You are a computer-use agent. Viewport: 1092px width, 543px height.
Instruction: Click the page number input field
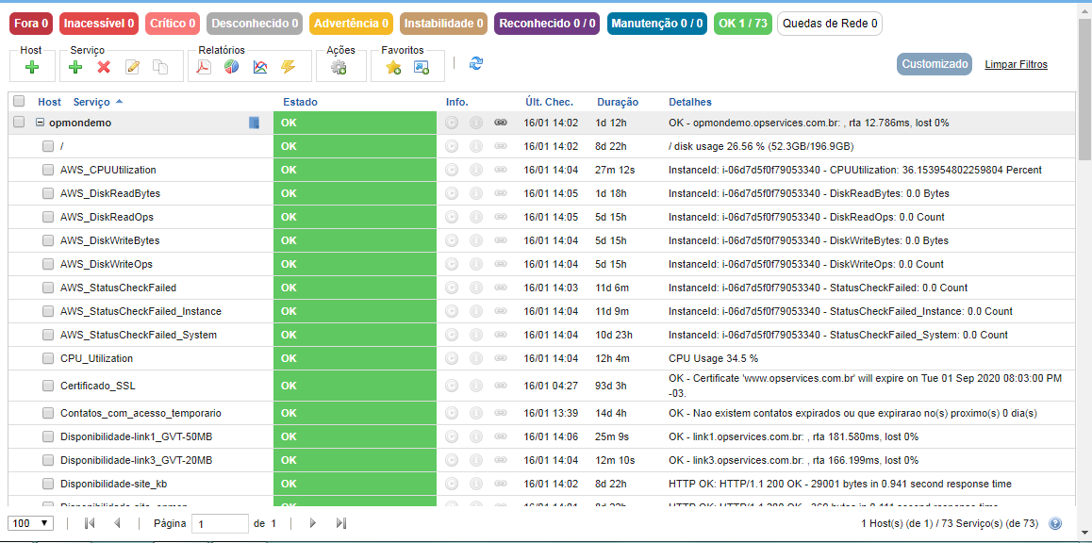[219, 523]
